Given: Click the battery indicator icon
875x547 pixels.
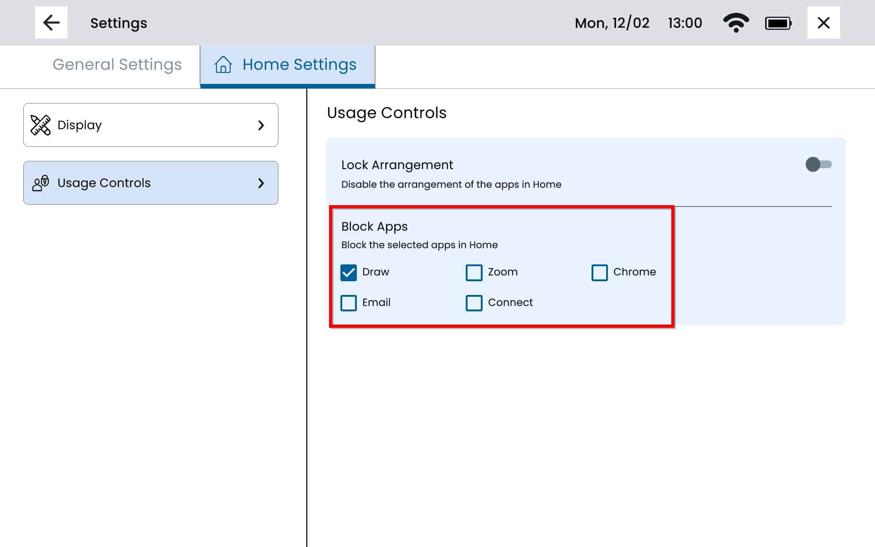Looking at the screenshot, I should [x=778, y=23].
